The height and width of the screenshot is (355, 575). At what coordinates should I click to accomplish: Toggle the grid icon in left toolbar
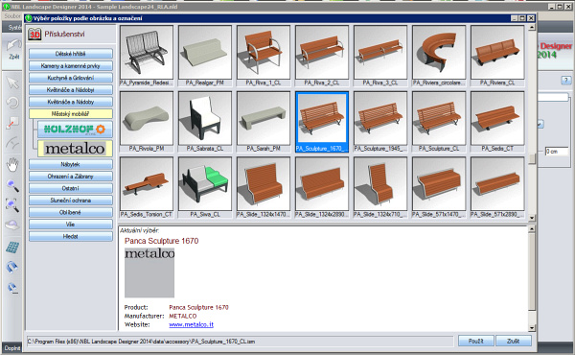click(x=12, y=248)
